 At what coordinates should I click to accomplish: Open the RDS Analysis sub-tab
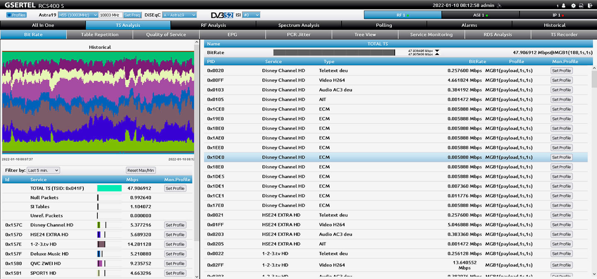498,35
